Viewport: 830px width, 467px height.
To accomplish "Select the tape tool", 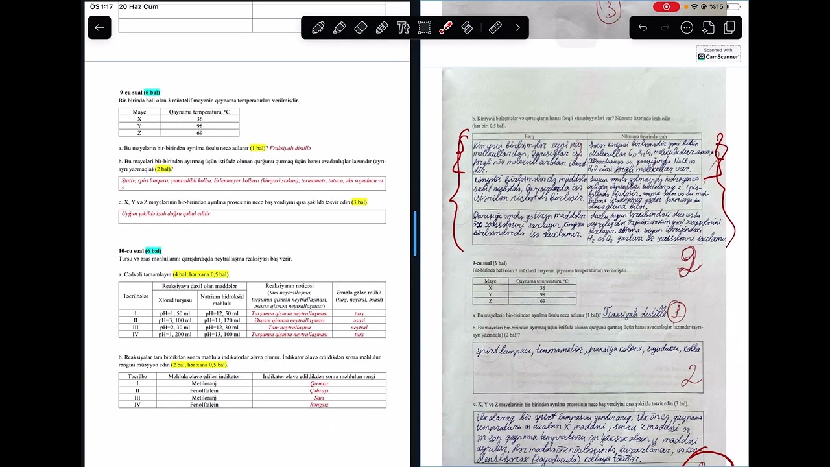I will point(467,28).
